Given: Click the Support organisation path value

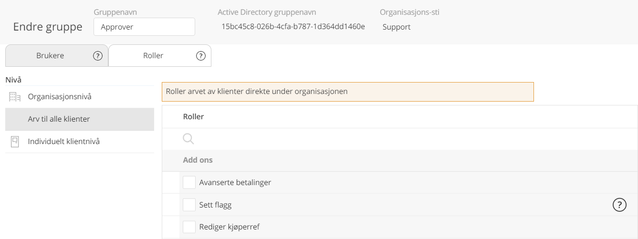Looking at the screenshot, I should [x=397, y=27].
